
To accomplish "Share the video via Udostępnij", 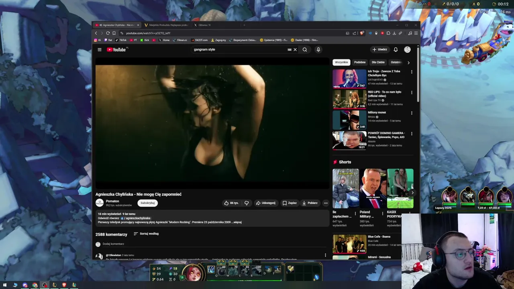I will pyautogui.click(x=265, y=203).
